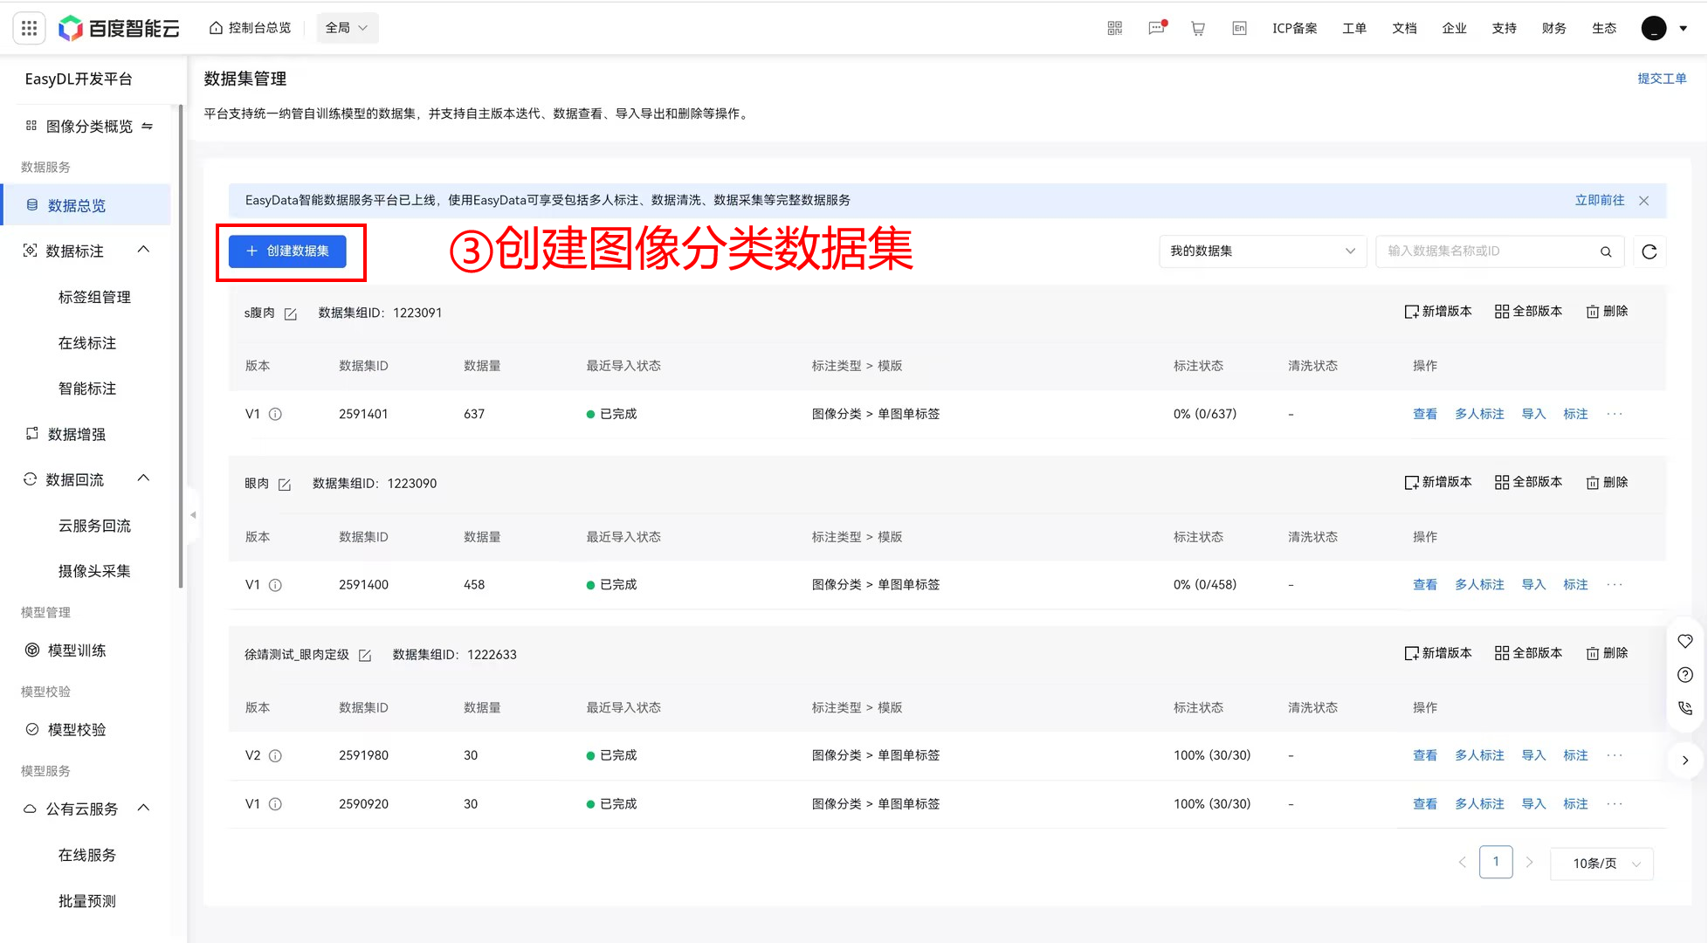1708x943 pixels.
Task: Expand the 全局 region selector
Action: pos(346,28)
